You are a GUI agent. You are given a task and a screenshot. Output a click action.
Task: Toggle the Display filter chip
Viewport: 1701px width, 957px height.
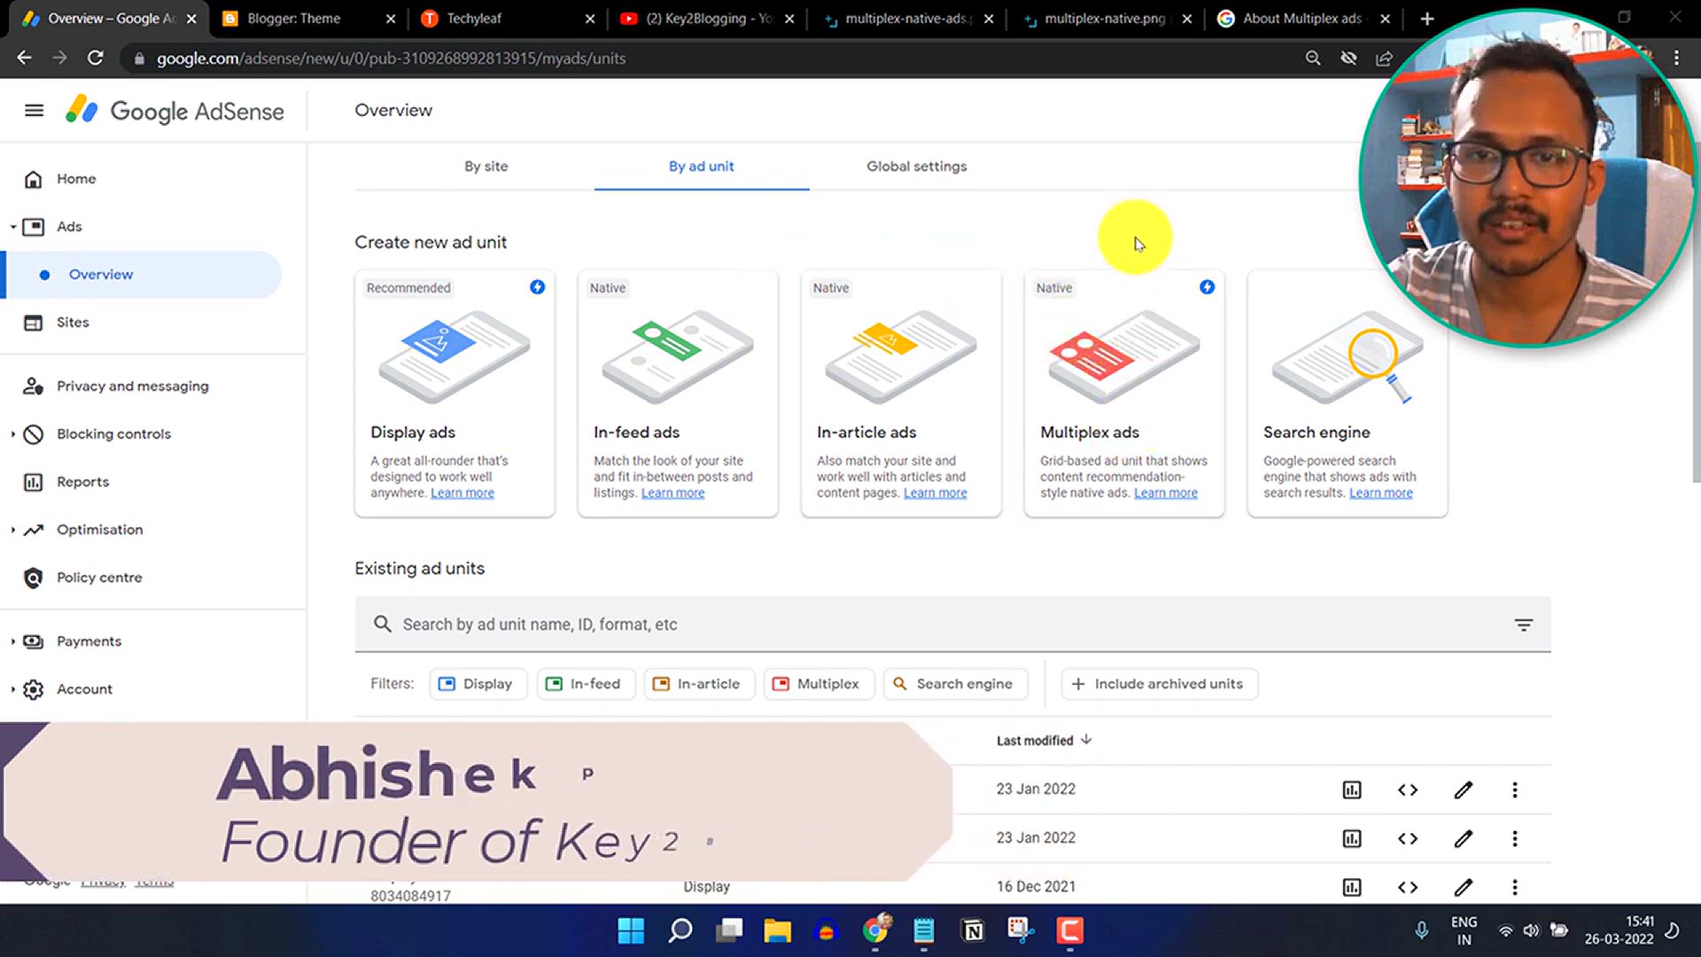click(x=478, y=684)
